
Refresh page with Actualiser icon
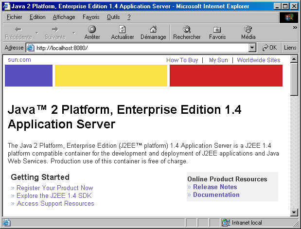(x=123, y=29)
